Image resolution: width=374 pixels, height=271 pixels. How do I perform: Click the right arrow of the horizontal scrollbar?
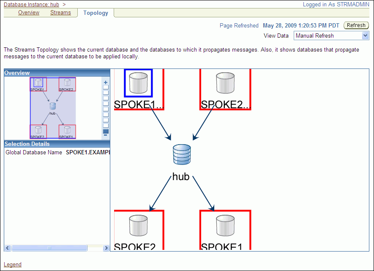click(106, 248)
